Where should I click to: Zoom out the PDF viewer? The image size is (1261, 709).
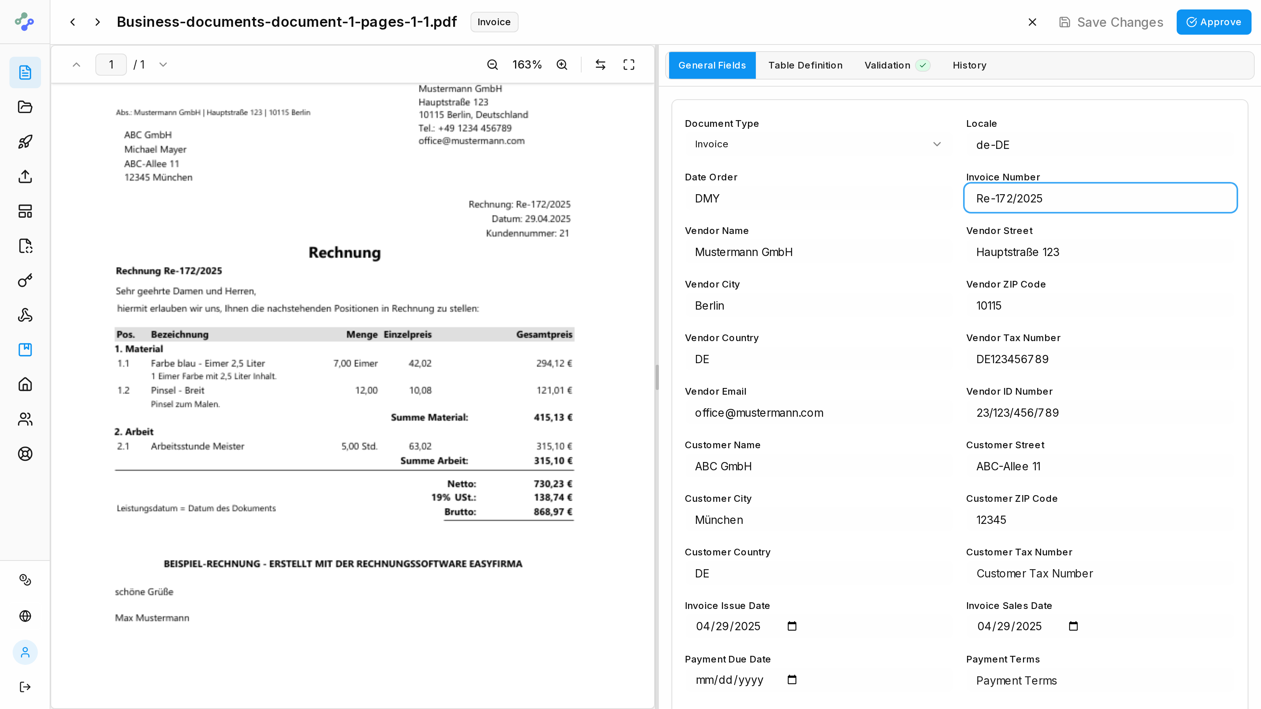(493, 65)
